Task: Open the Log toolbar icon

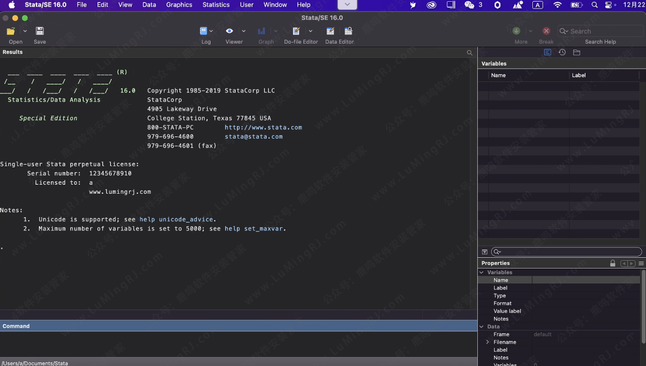Action: coord(203,31)
